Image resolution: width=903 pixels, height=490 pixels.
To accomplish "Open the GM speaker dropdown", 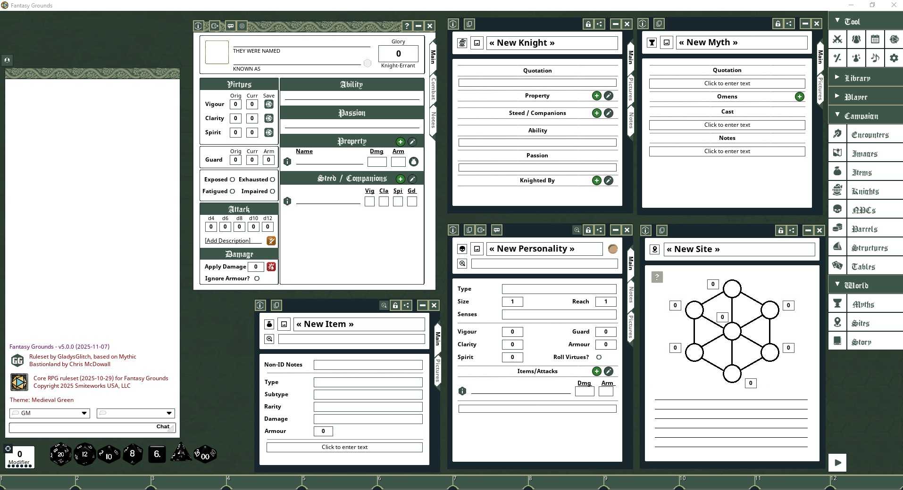I will point(50,413).
